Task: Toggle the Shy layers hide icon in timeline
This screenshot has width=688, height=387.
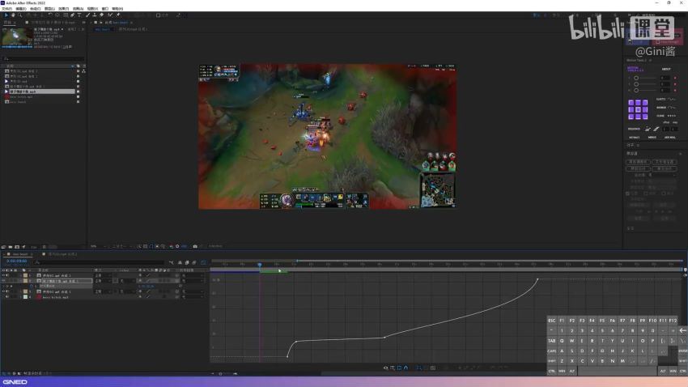Action: coord(180,262)
